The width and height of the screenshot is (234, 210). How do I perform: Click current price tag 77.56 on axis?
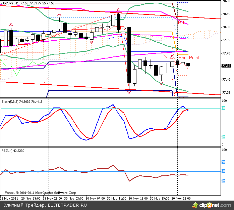(226, 66)
